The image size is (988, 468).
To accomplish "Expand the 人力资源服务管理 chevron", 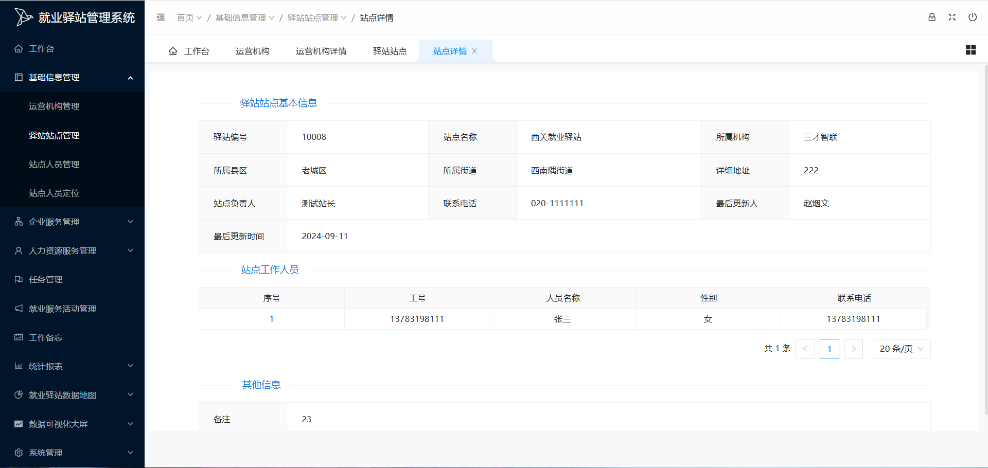I will tap(130, 250).
